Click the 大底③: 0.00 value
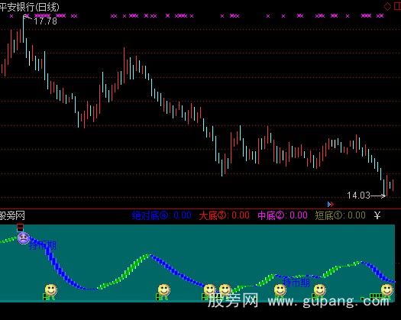The image size is (401, 320). coord(225,215)
